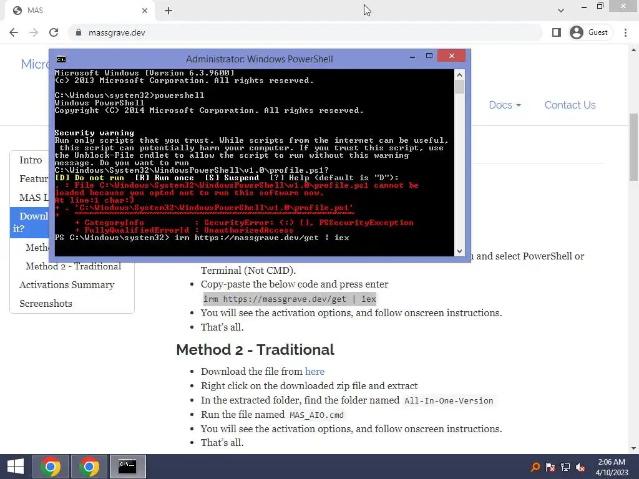This screenshot has height=479, width=639.
Task: Click the PowerShell irm command line
Action: click(202, 238)
